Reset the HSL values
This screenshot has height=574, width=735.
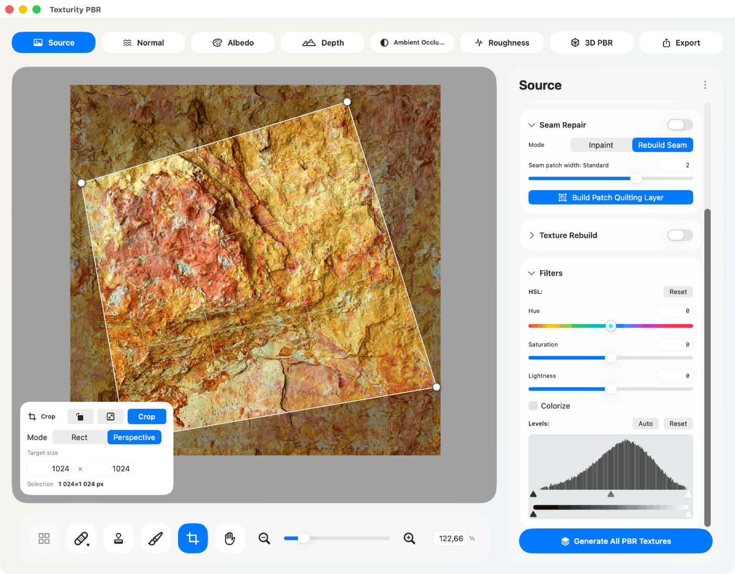tap(678, 292)
